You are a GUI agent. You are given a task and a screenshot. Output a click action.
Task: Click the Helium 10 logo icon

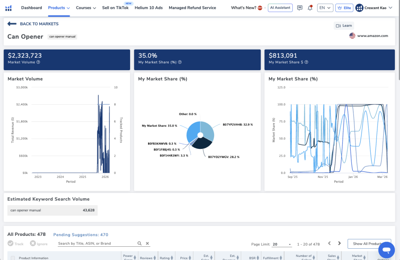[x=9, y=8]
